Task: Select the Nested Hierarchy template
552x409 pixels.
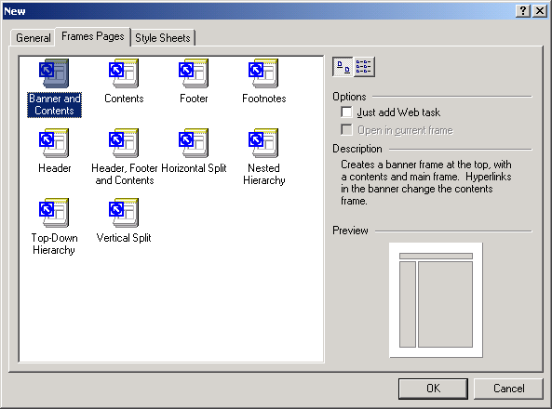Action: 263,143
